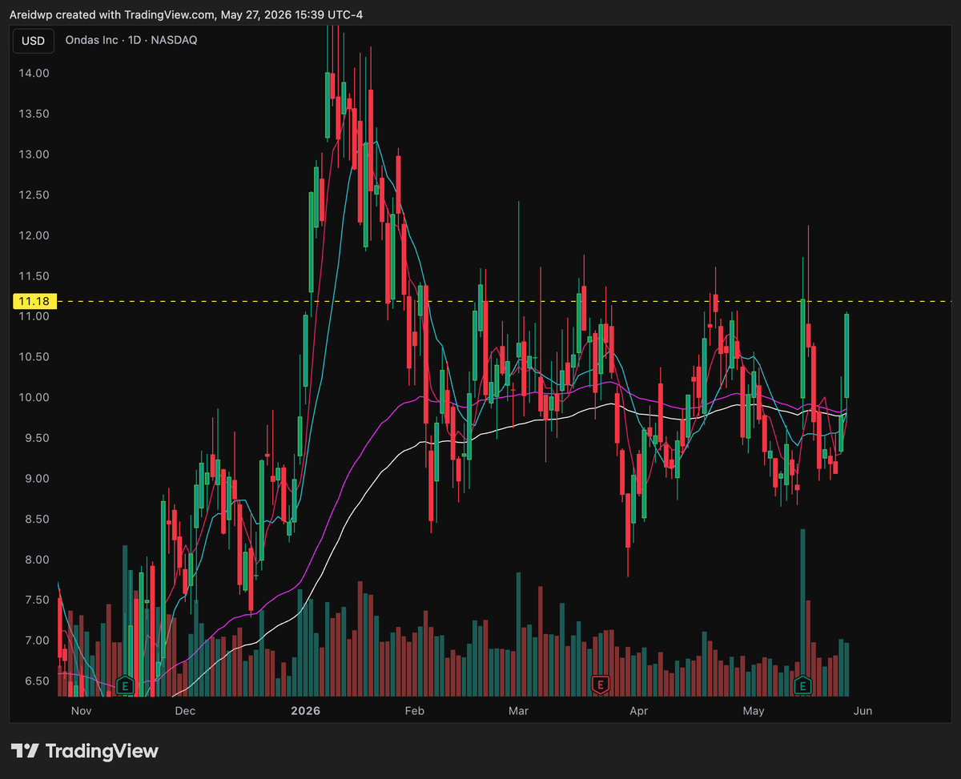Click the Areidwp created with TradingView.com caption
Image resolution: width=961 pixels, height=779 pixels.
[x=186, y=14]
